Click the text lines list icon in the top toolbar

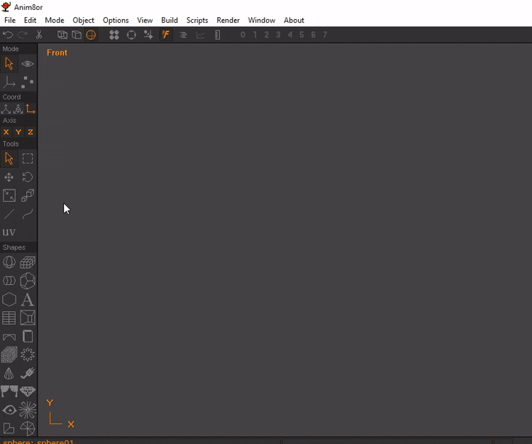tap(183, 35)
